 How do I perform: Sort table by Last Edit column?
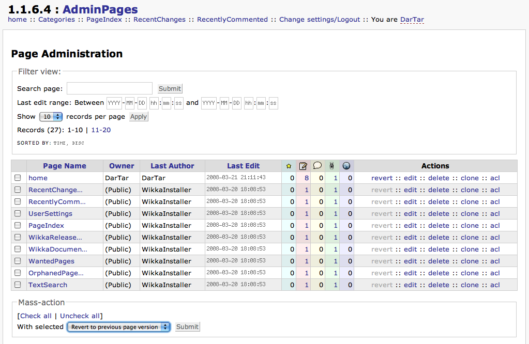(x=243, y=166)
